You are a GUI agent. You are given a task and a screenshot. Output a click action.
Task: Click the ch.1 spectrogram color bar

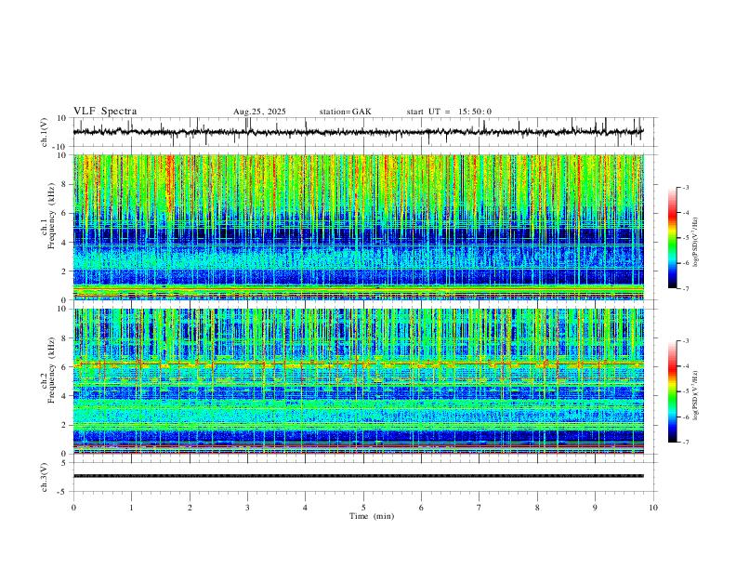[673, 238]
